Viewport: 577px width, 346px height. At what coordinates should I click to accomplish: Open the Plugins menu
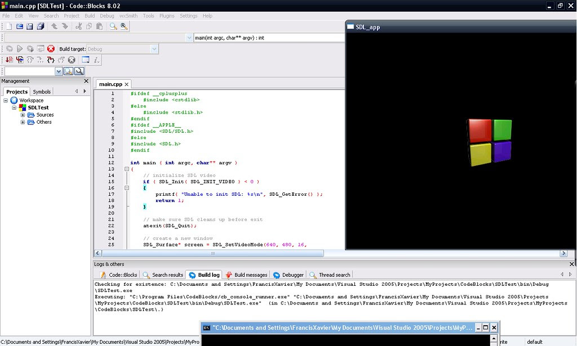click(167, 16)
